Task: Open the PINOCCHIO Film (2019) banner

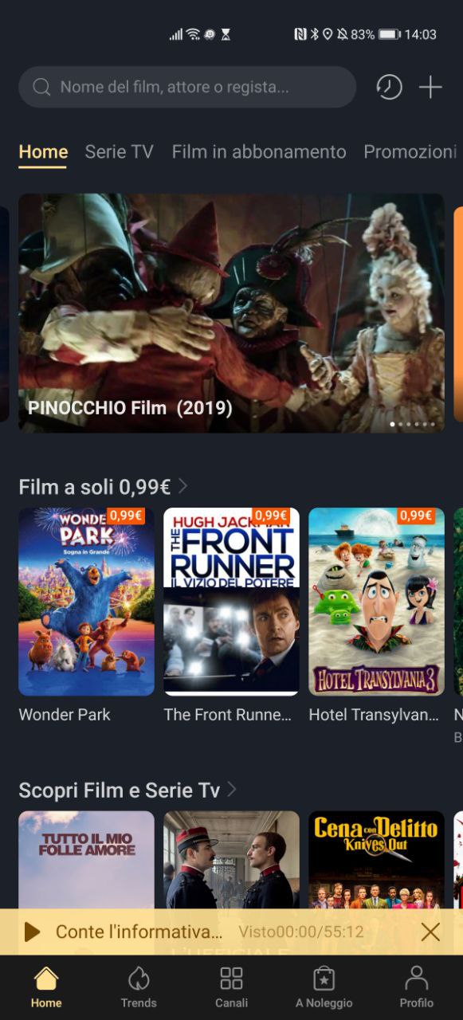Action: (232, 313)
